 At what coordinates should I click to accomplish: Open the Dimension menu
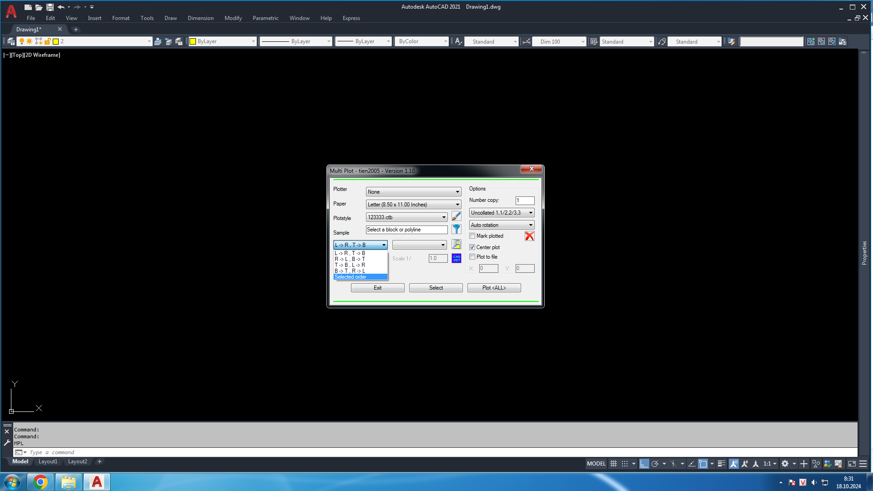pos(201,18)
